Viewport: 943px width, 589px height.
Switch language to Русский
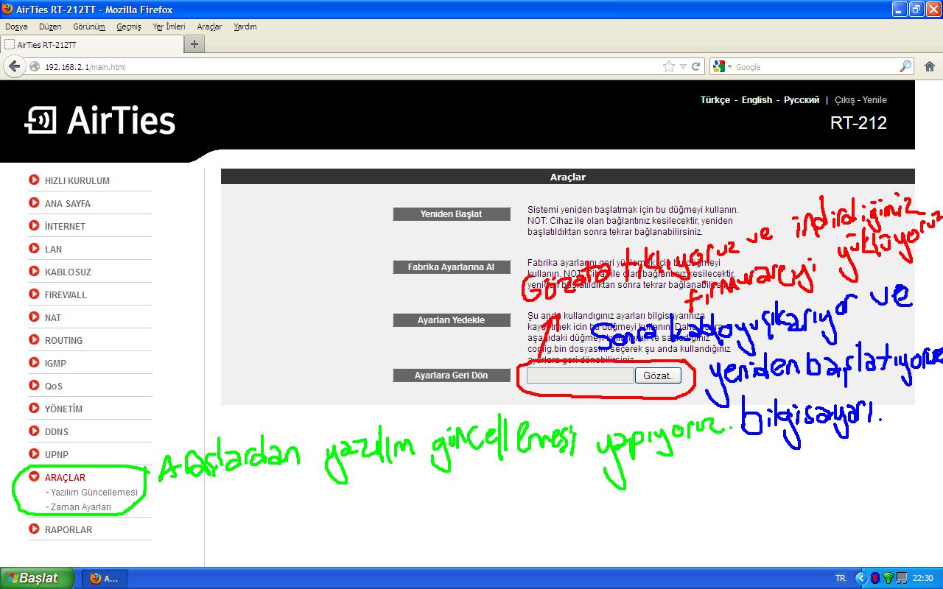pos(802,100)
